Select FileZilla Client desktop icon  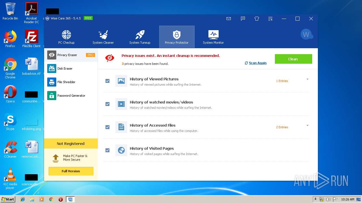31,39
